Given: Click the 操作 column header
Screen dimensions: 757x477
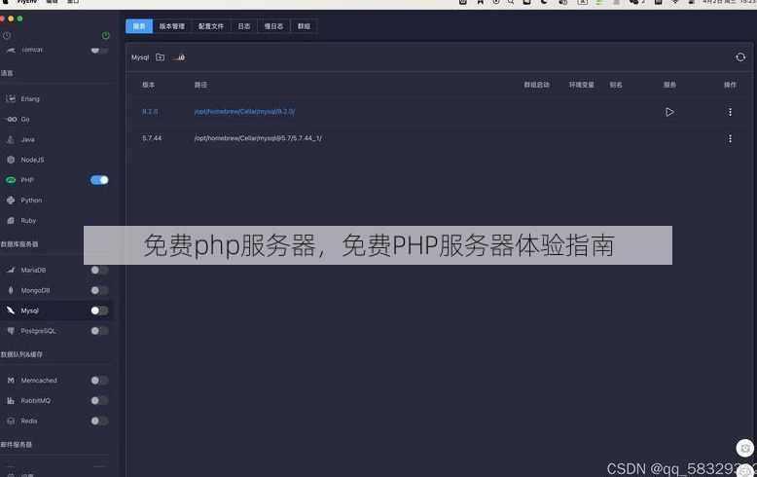Looking at the screenshot, I should coord(730,85).
